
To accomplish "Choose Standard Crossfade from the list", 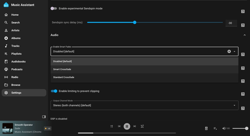I will (64, 77).
